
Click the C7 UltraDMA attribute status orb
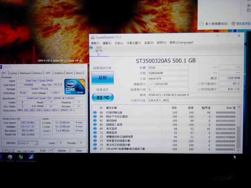(95, 149)
